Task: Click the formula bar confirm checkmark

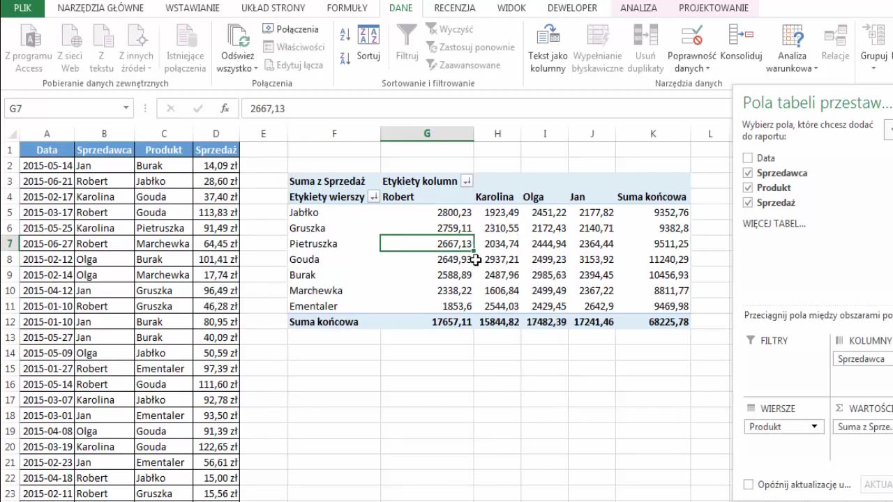Action: [197, 109]
